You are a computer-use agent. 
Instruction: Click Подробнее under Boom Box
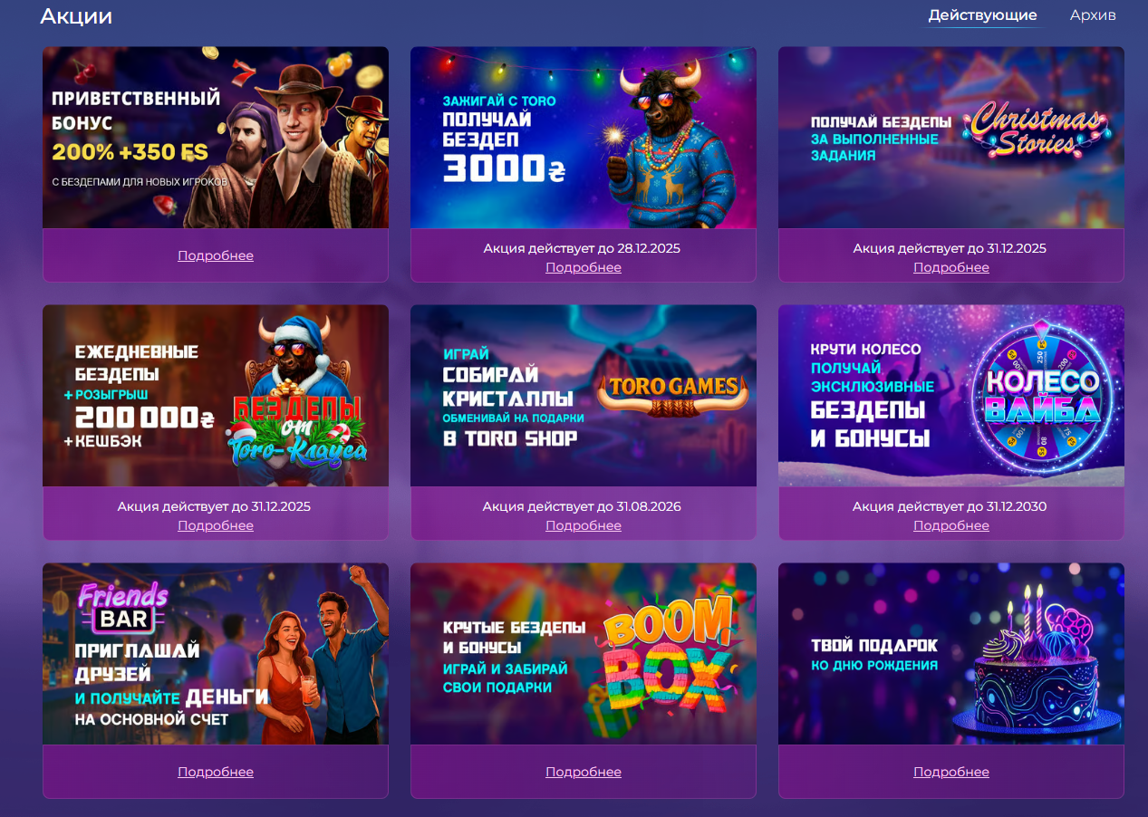[x=584, y=772]
